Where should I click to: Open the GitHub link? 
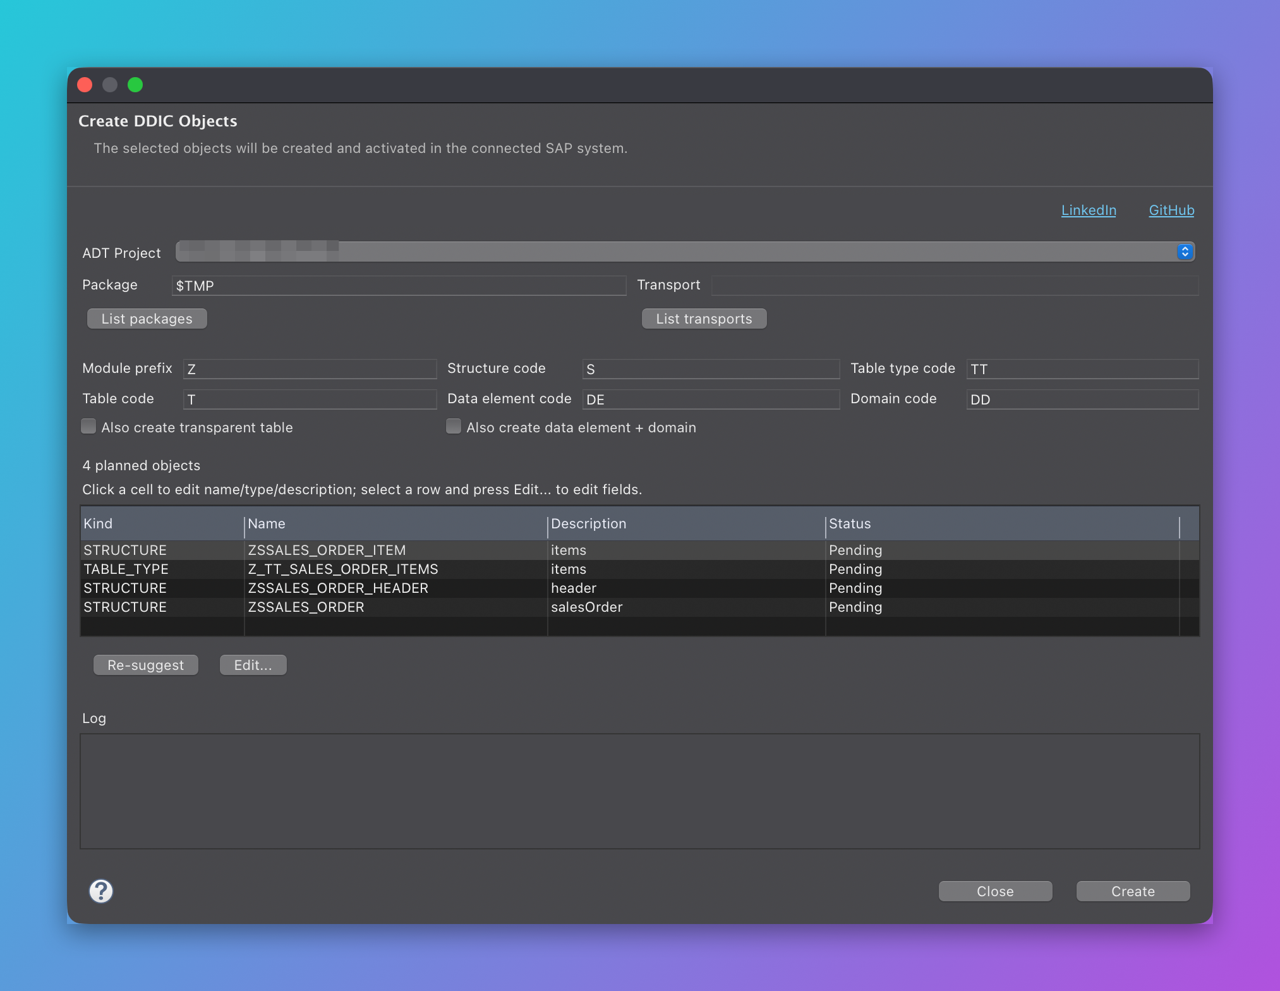tap(1171, 210)
